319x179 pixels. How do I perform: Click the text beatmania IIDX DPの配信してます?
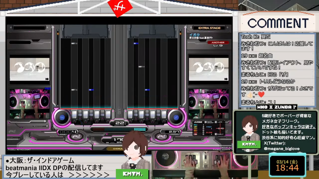[x=54, y=168]
